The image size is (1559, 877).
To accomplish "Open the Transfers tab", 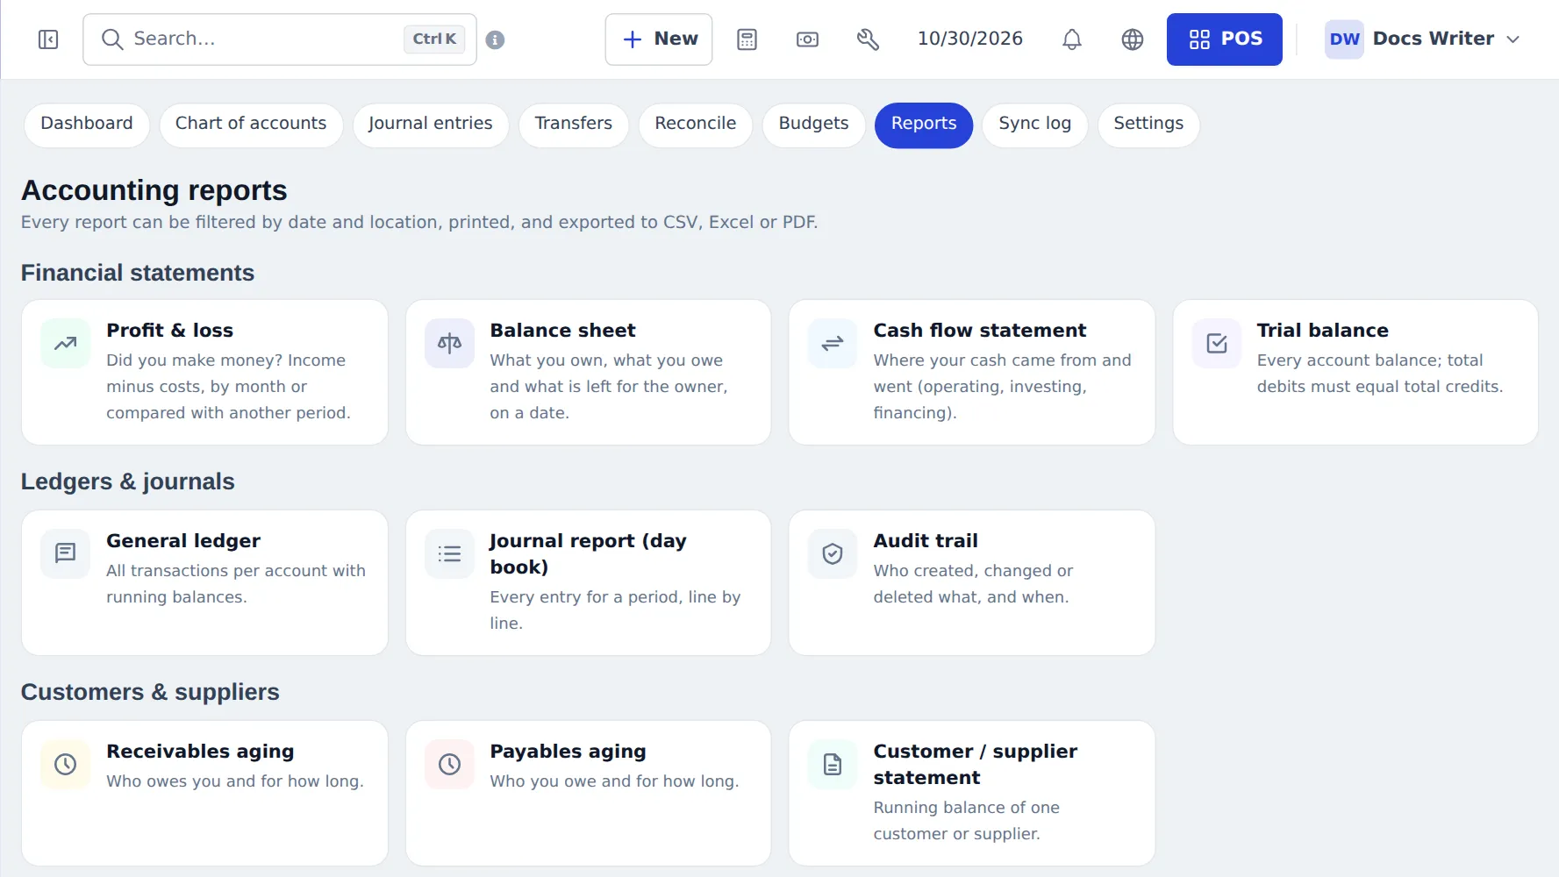I will [574, 125].
